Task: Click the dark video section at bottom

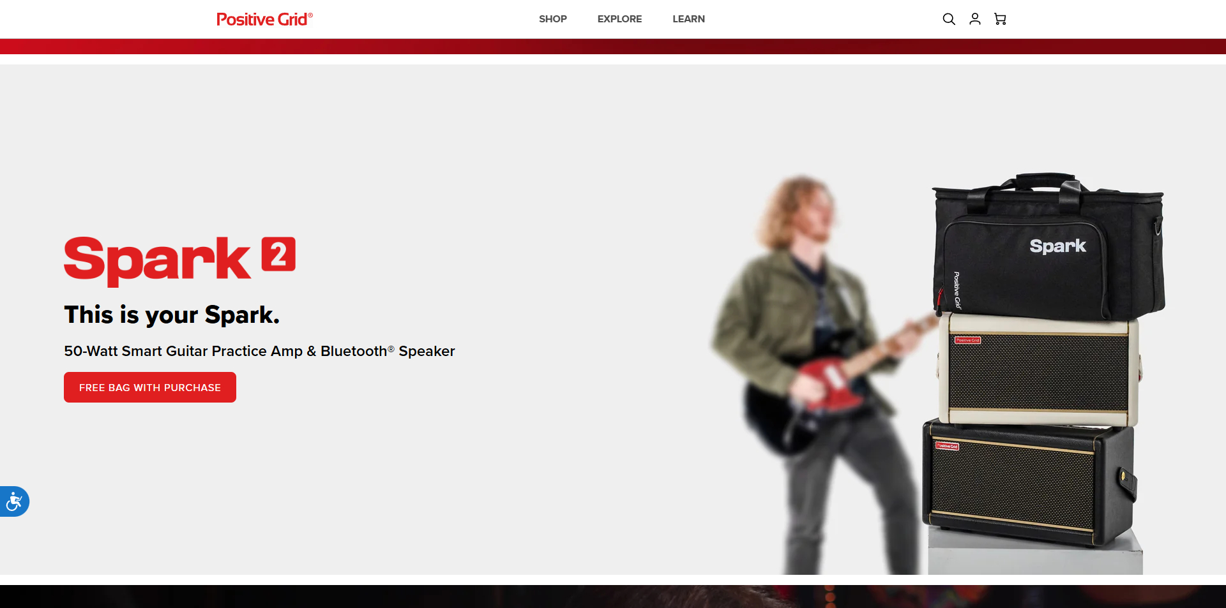Action: (613, 597)
